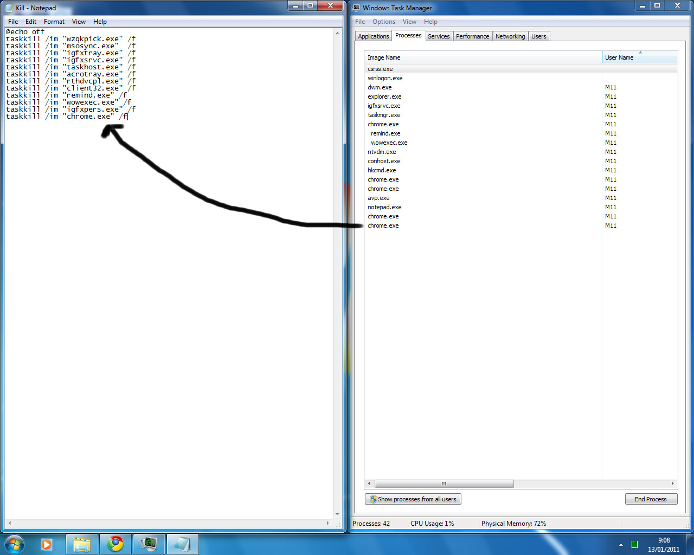Screen dimensions: 694x555
Task: Open Task Manager File menu
Action: tap(360, 22)
